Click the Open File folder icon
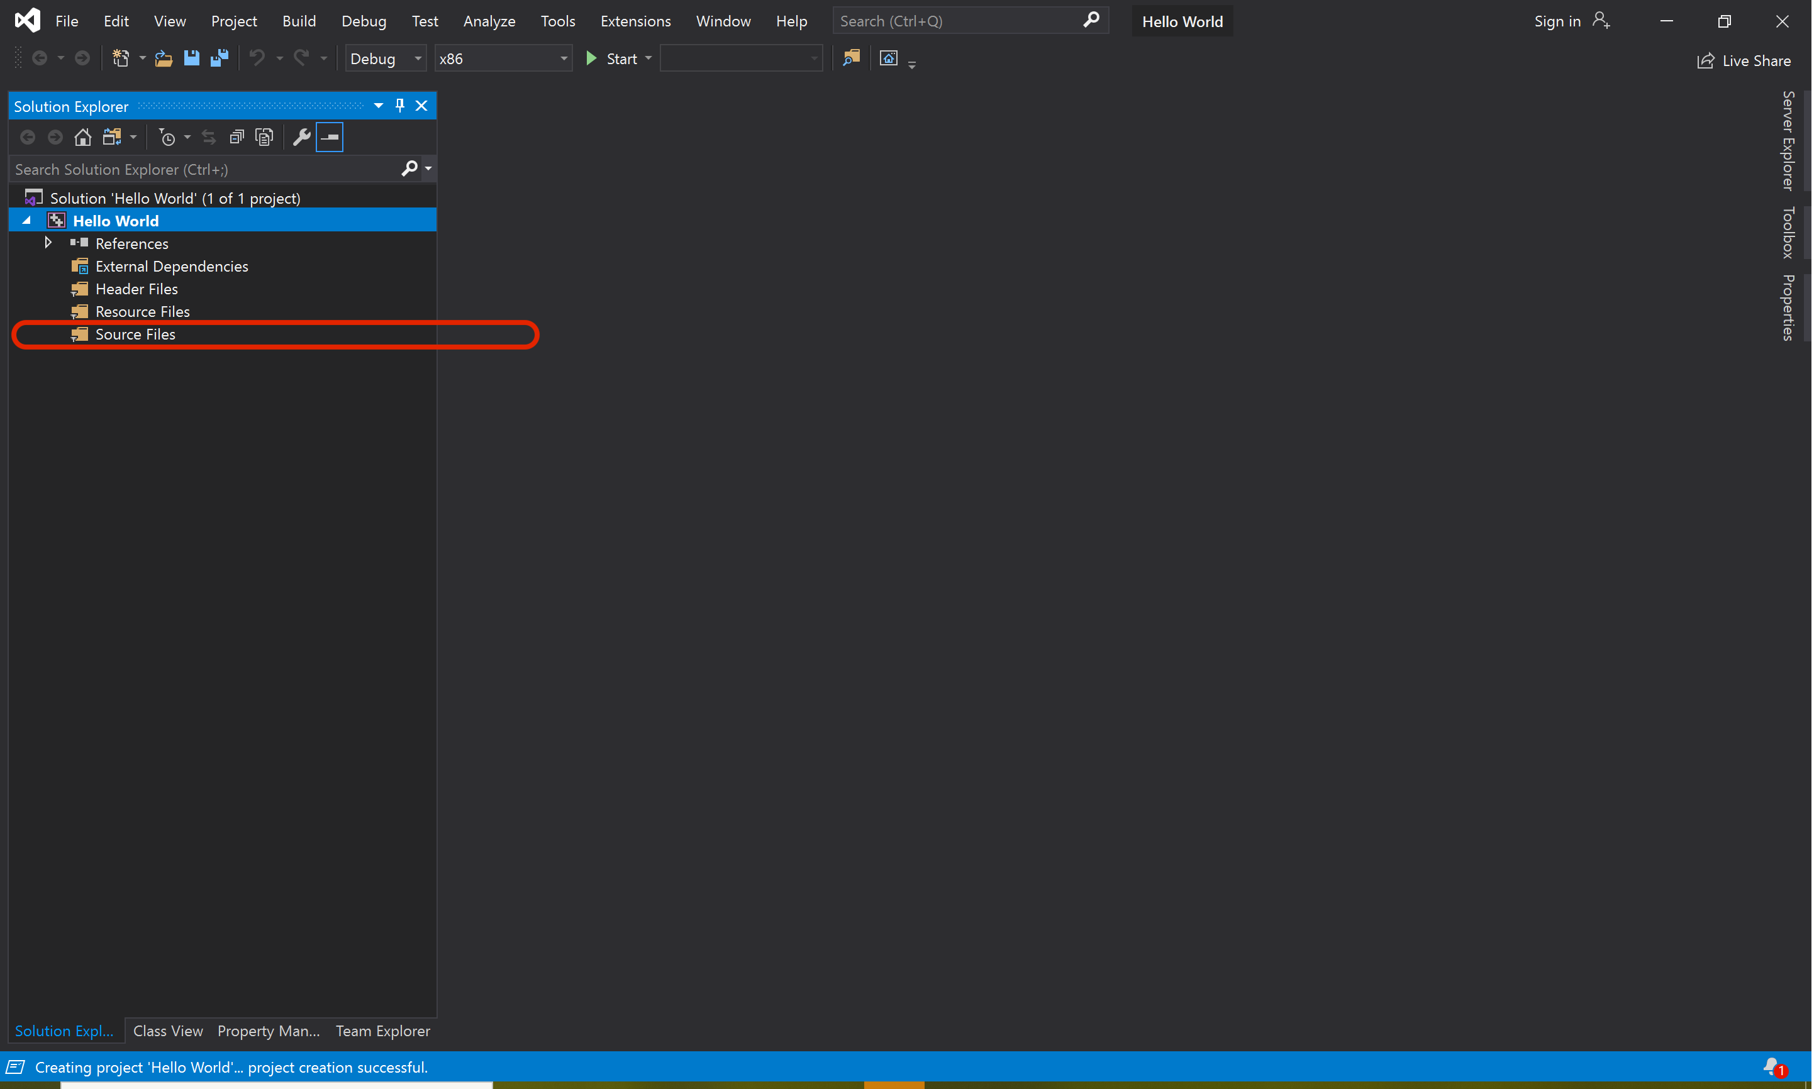This screenshot has height=1089, width=1819. pos(164,58)
